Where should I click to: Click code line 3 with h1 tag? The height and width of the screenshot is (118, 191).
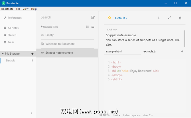(x=135, y=71)
